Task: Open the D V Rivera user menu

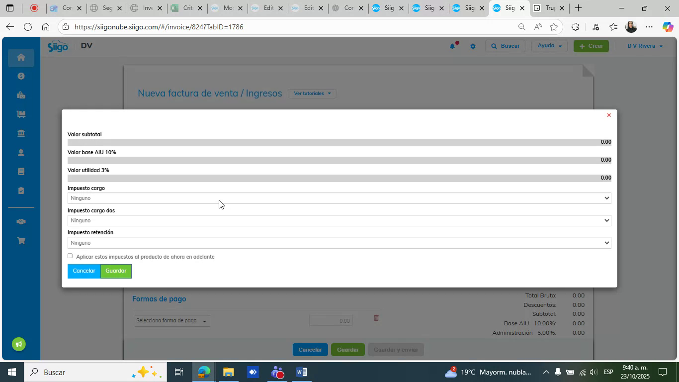Action: coord(645,46)
